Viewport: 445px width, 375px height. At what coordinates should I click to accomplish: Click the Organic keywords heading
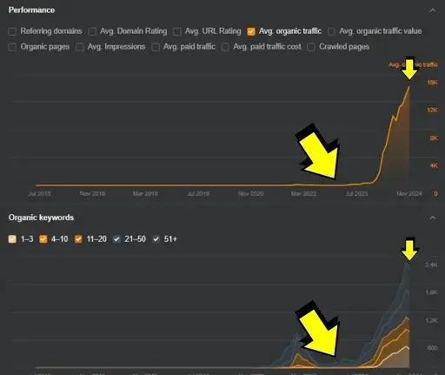point(41,218)
